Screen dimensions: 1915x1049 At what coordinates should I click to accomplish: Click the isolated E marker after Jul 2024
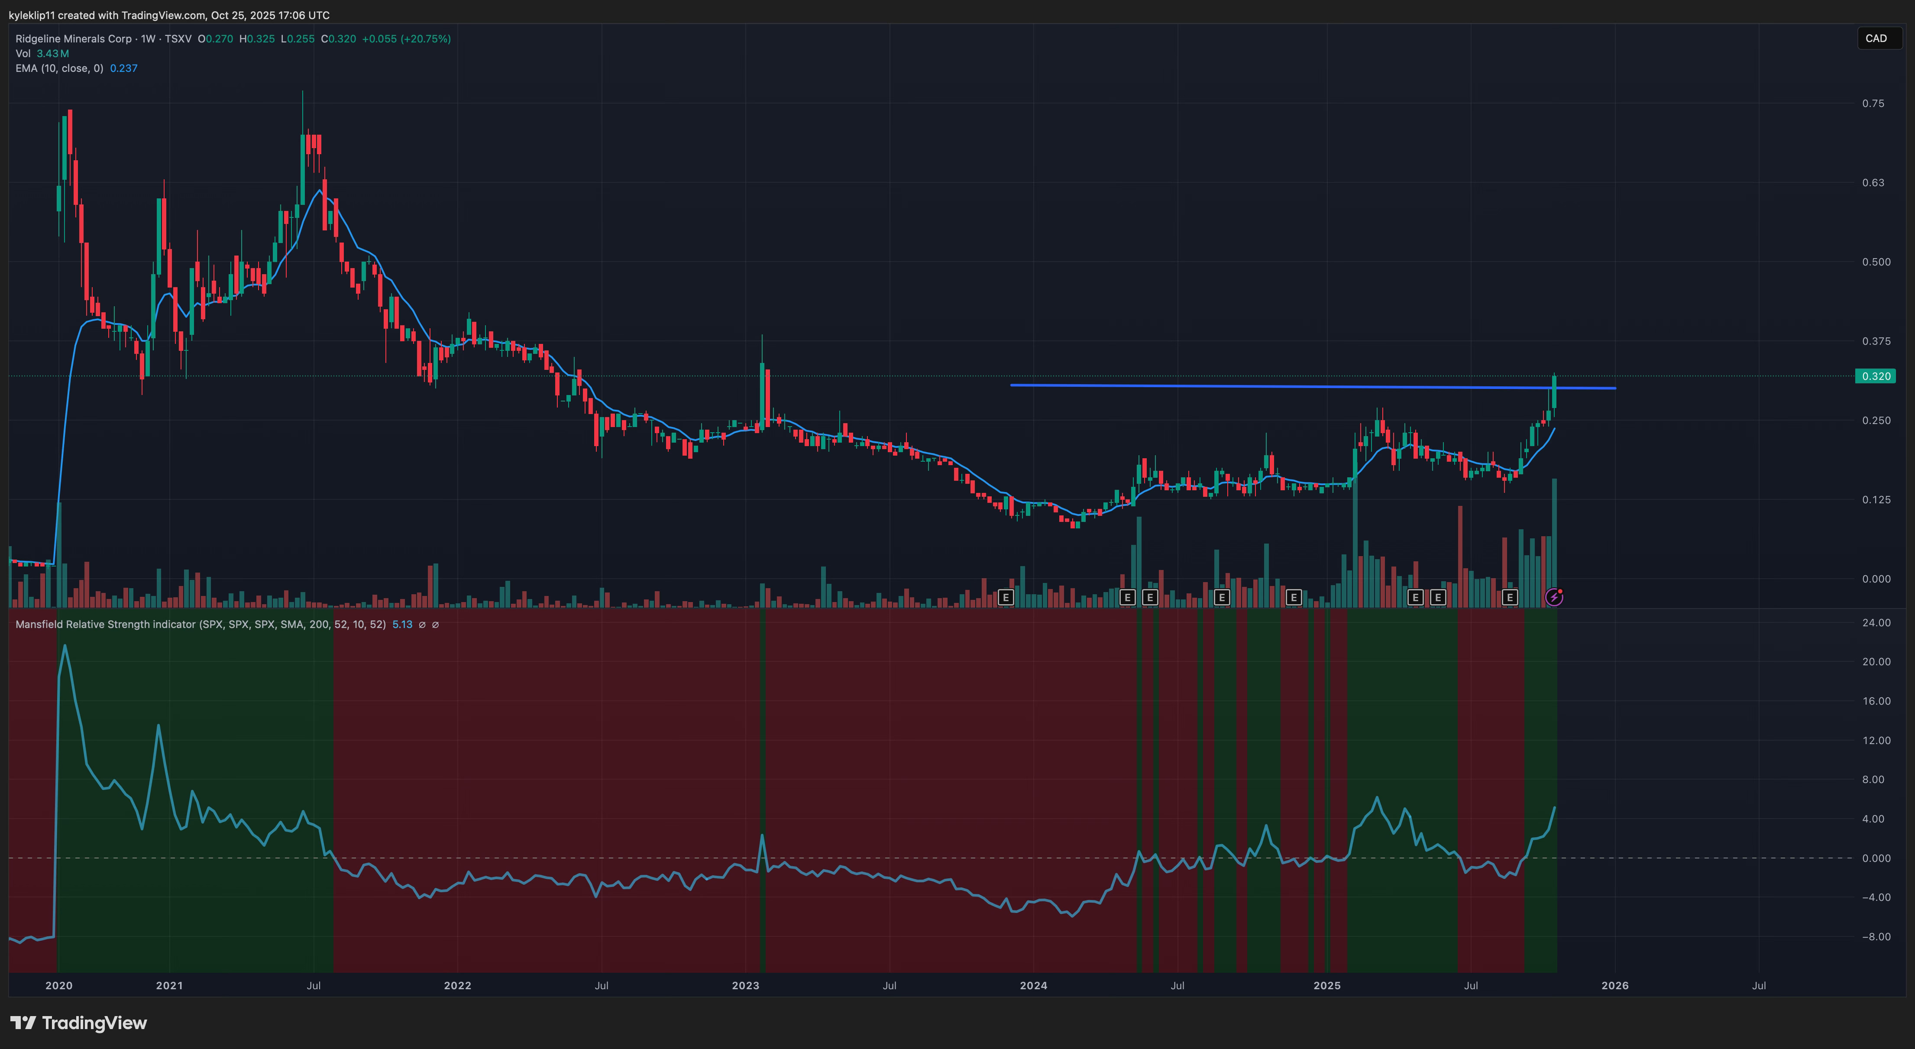pos(1221,597)
